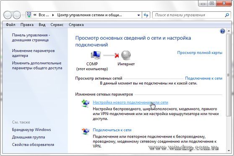Click the Интернет label under globe
The height and width of the screenshot is (156, 234).
click(126, 64)
